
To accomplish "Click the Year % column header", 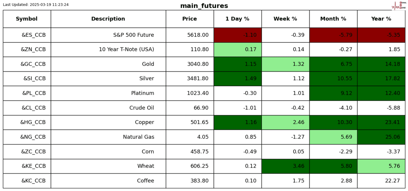I will click(x=381, y=19).
